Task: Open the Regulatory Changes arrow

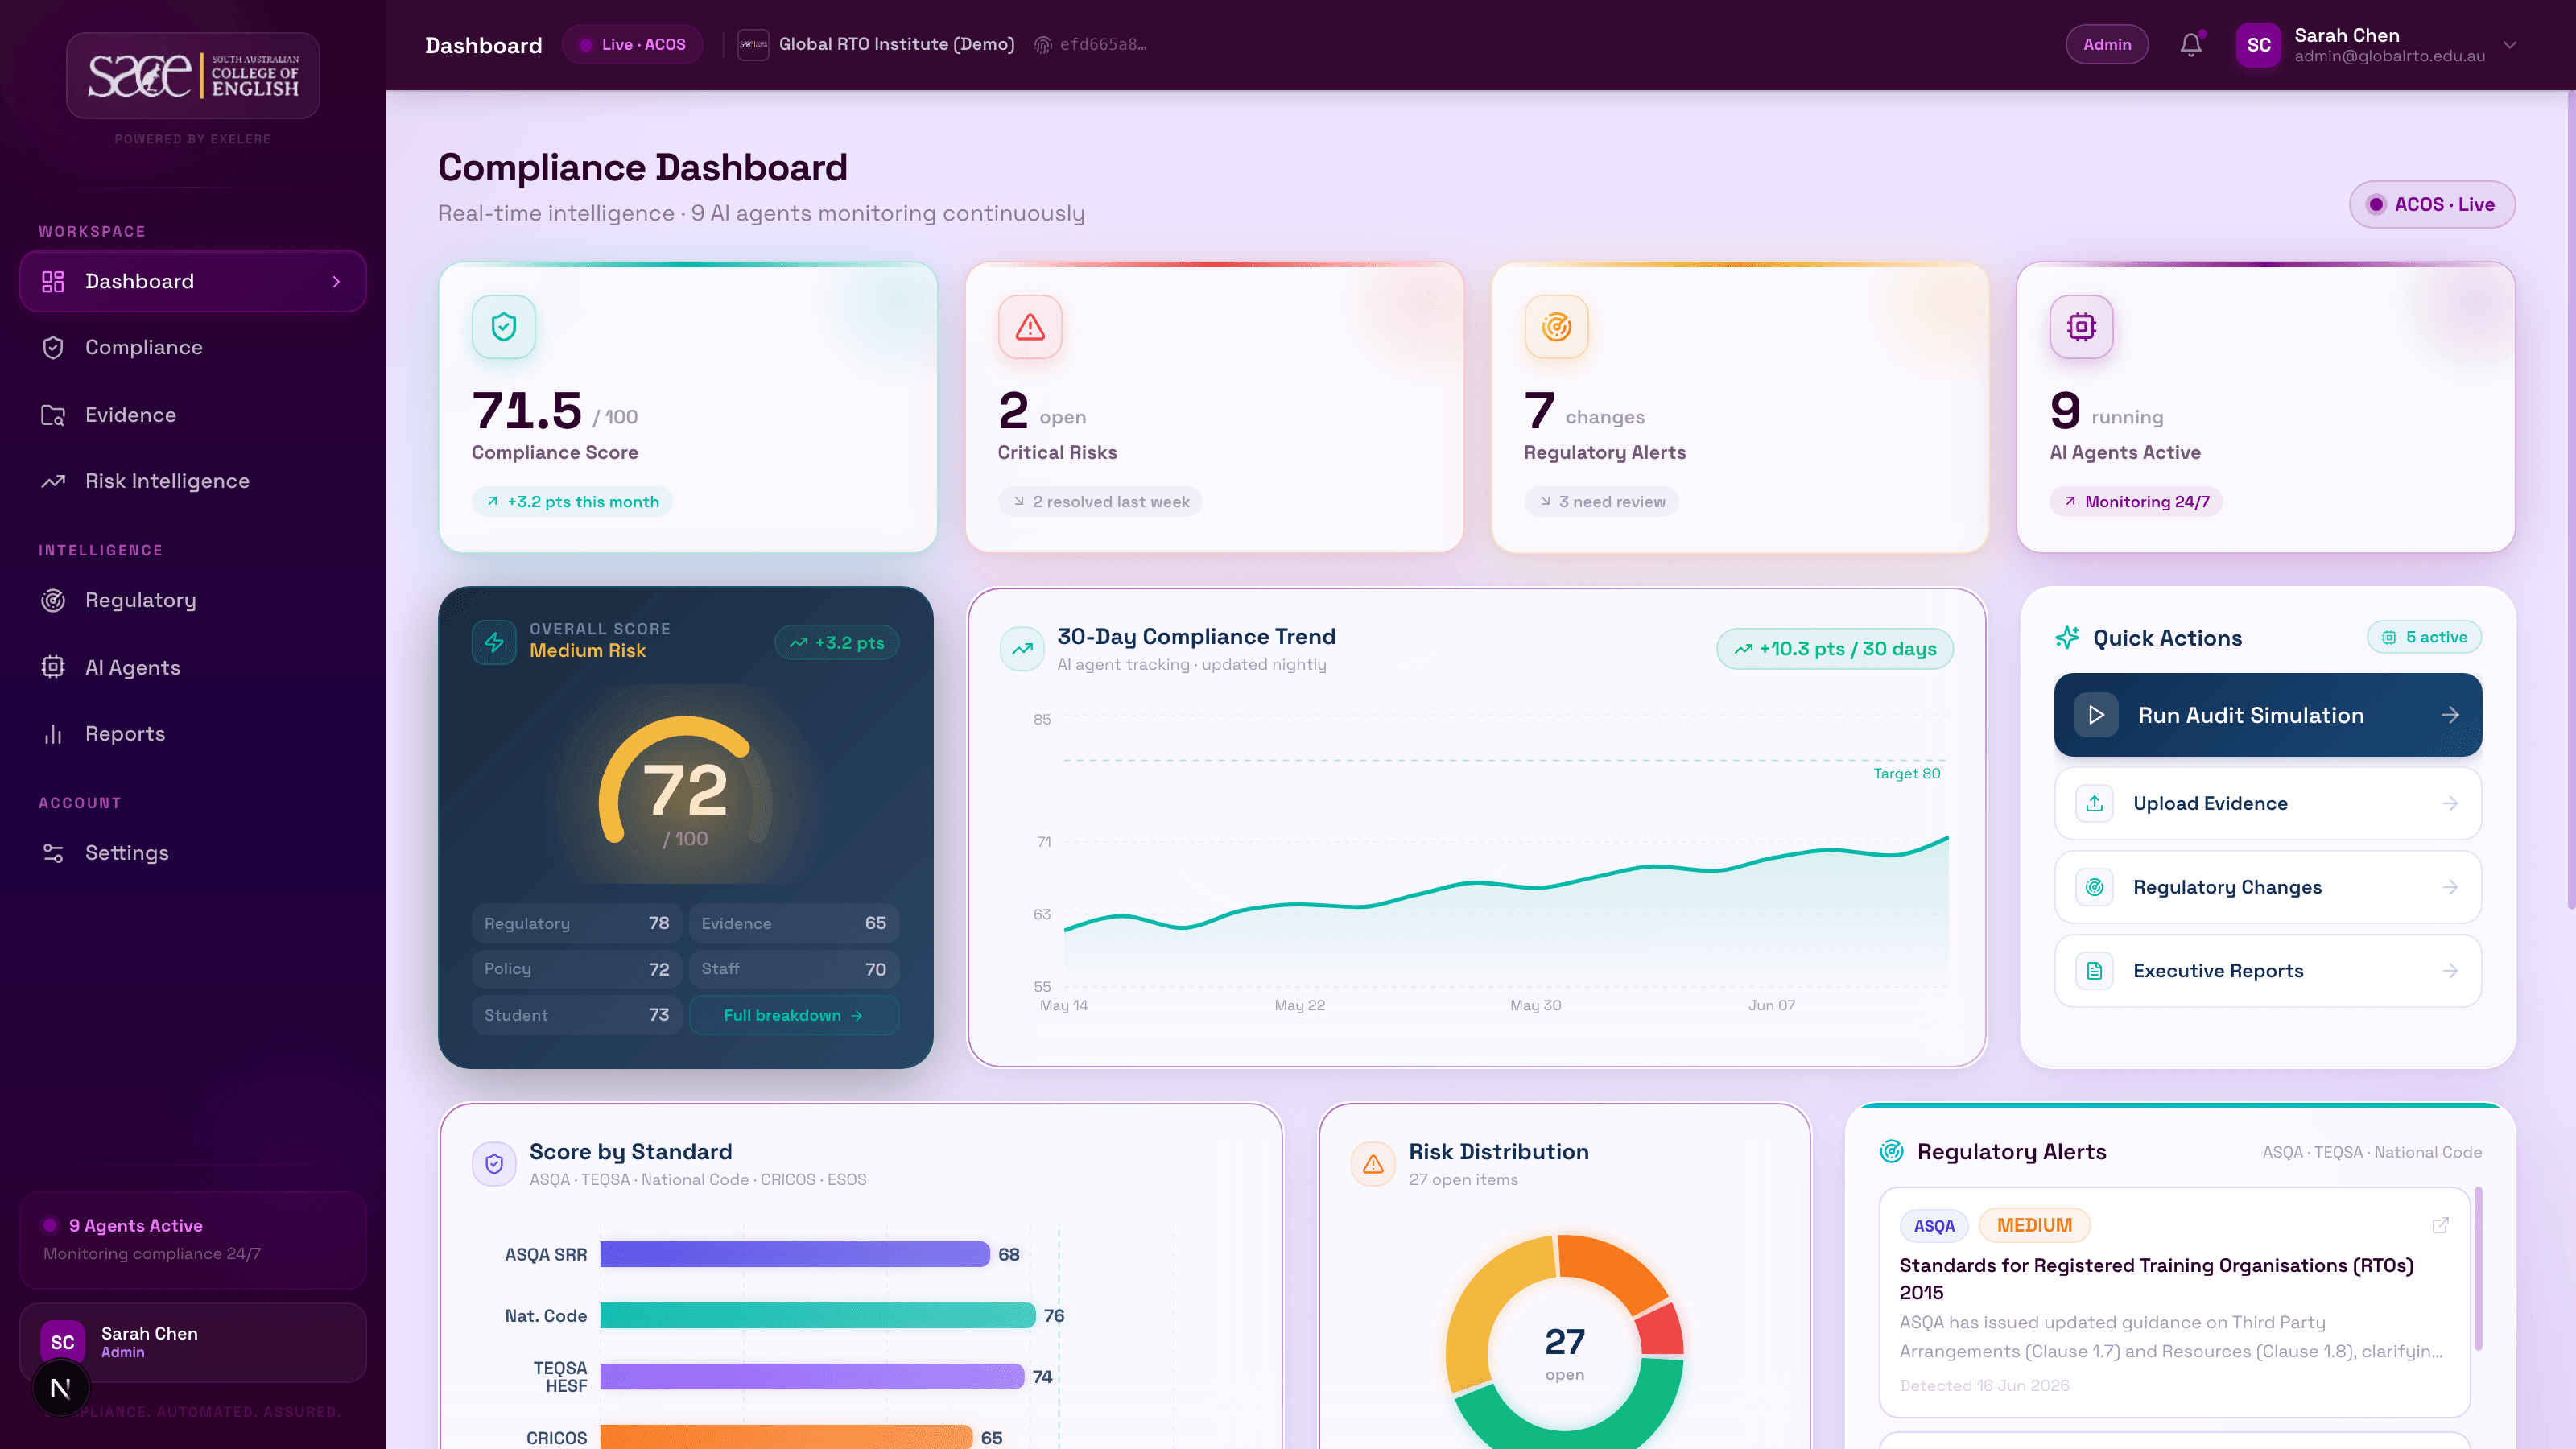Action: (2449, 887)
